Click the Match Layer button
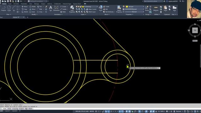Image resolution: width=201 pixels, height=113 pixels. (91, 12)
